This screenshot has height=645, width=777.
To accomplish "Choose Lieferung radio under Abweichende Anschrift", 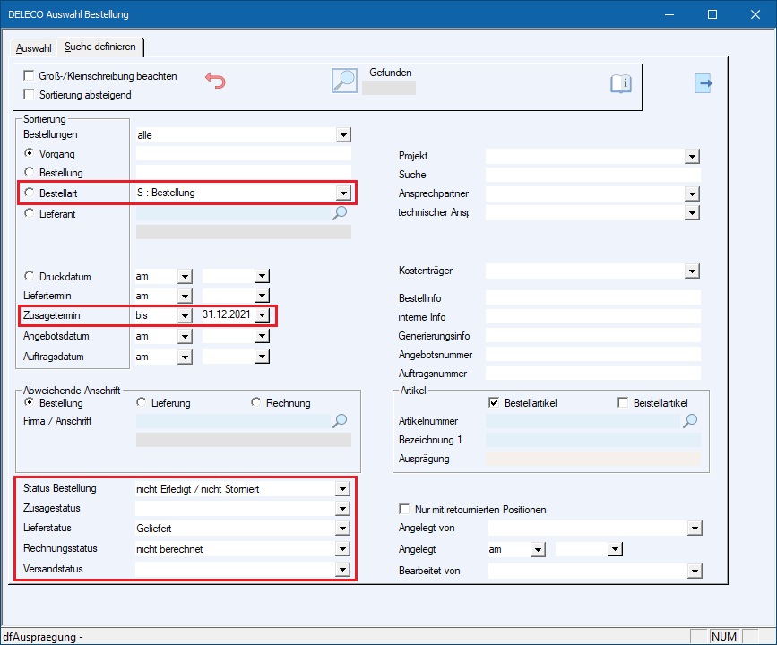I will point(141,403).
